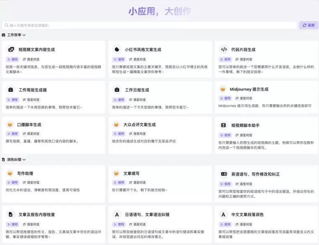Click the 工作效率 section briefcase icon
Image resolution: width=319 pixels, height=245 pixels.
(x=3, y=35)
